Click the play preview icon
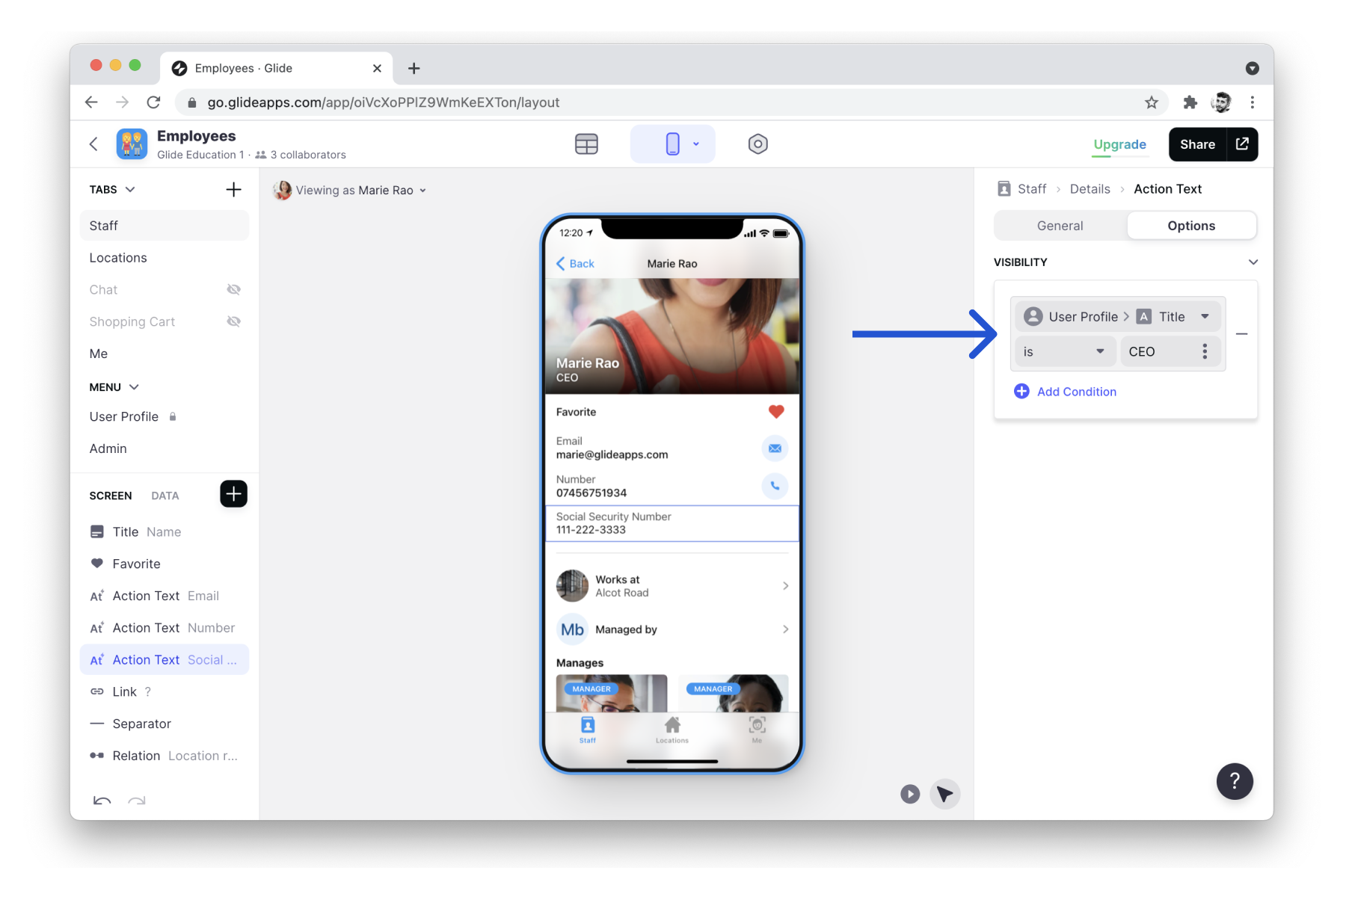 [909, 794]
